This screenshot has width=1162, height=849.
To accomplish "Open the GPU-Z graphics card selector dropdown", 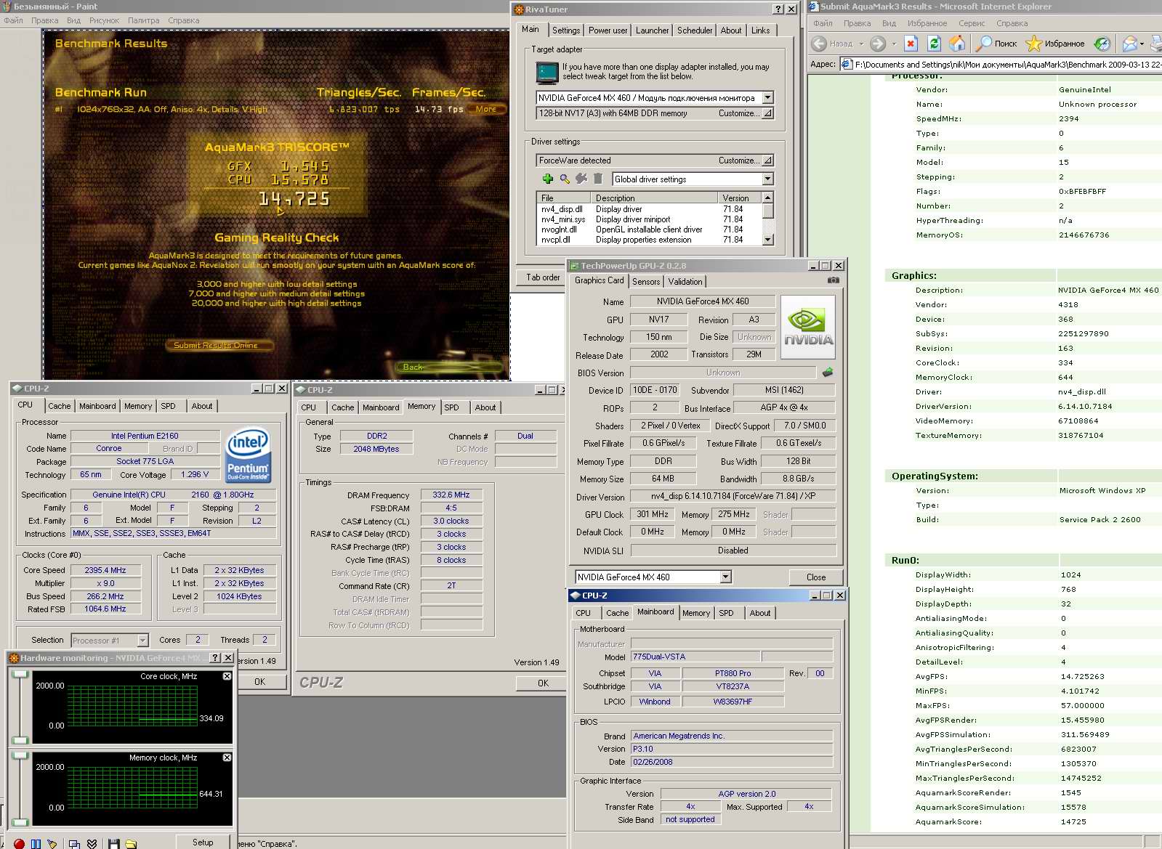I will (725, 577).
